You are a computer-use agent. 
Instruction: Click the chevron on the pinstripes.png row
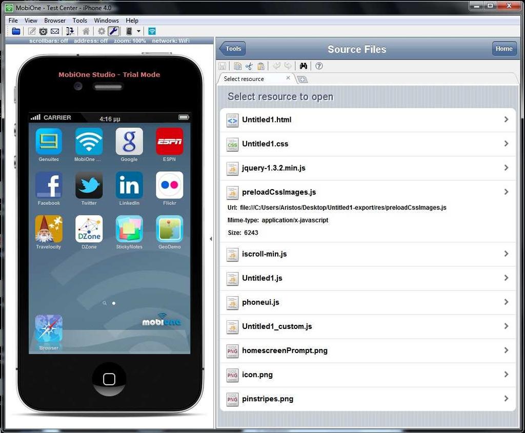[x=506, y=398]
